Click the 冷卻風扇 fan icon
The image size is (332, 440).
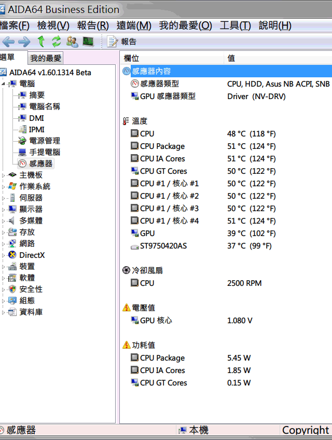(126, 270)
